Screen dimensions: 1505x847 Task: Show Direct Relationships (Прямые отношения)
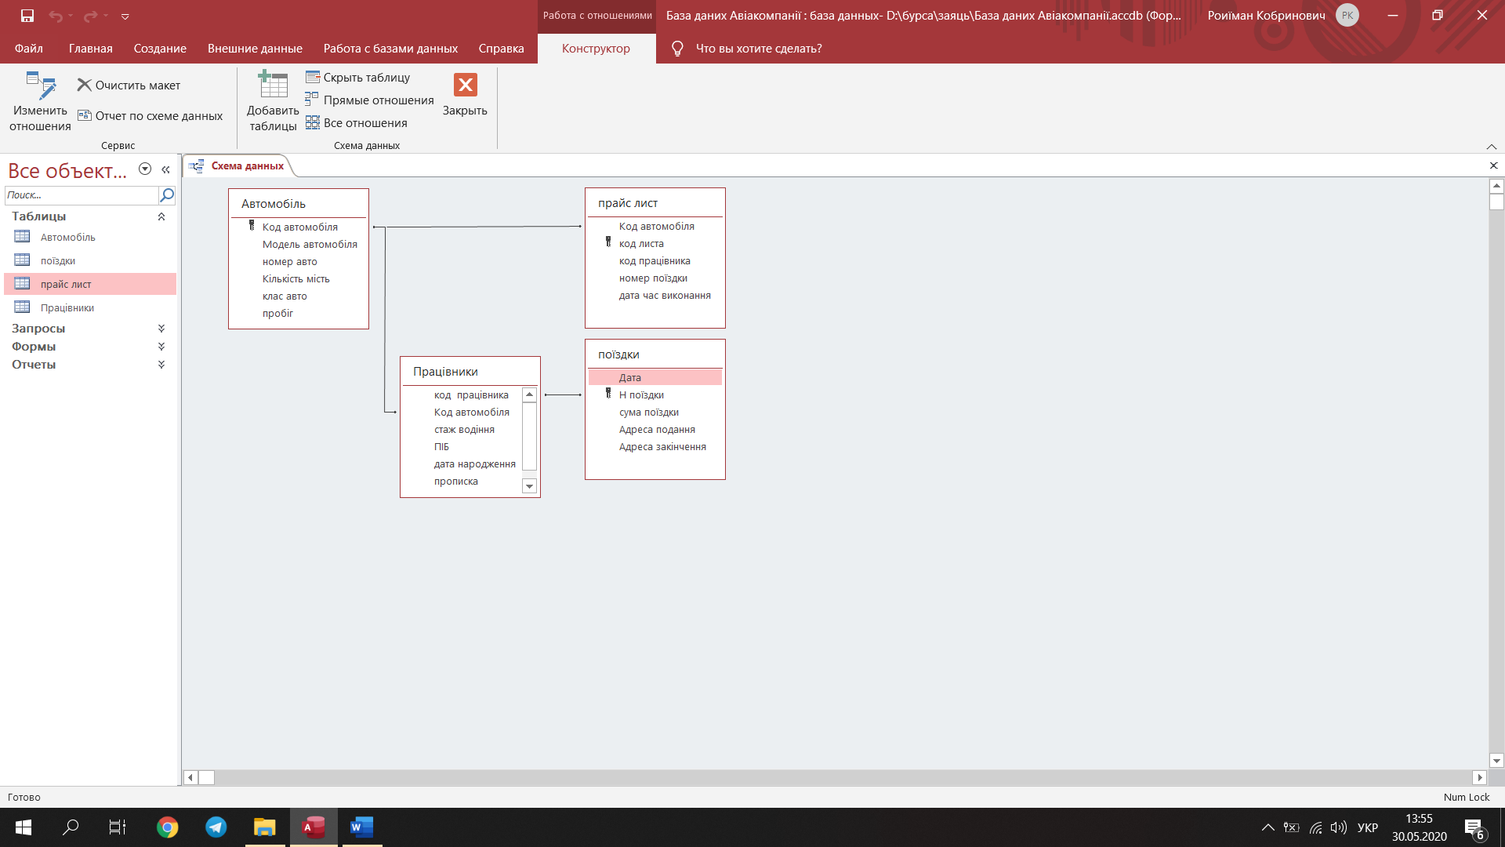(369, 100)
